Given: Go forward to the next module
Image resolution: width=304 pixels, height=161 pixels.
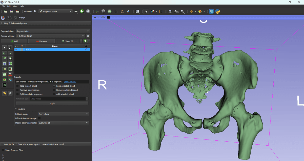Looking at the screenshot, I should 88,11.
